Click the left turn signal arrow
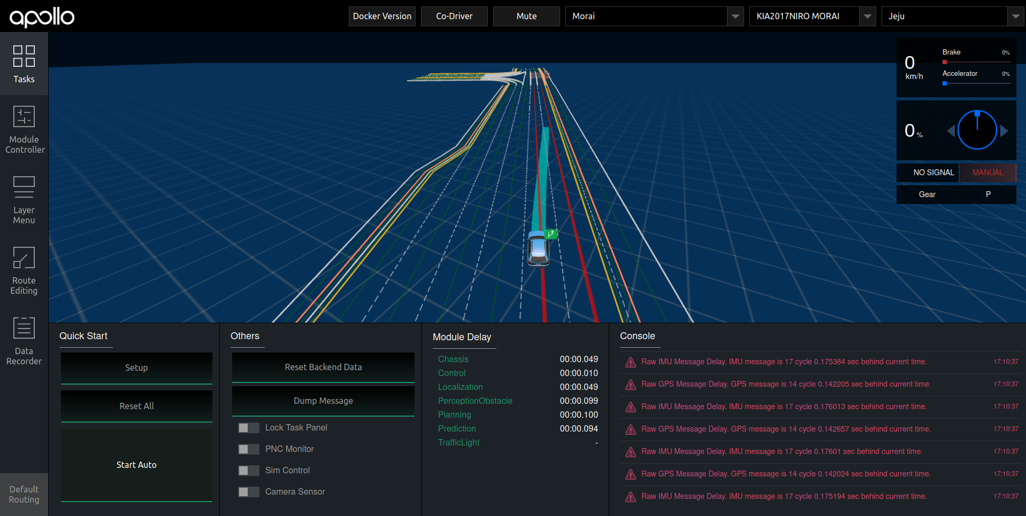The image size is (1026, 516). coord(951,131)
